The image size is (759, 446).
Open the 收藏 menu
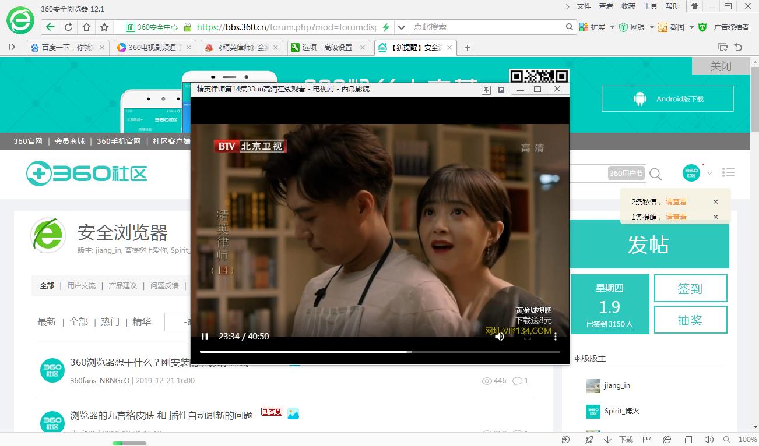pos(628,6)
